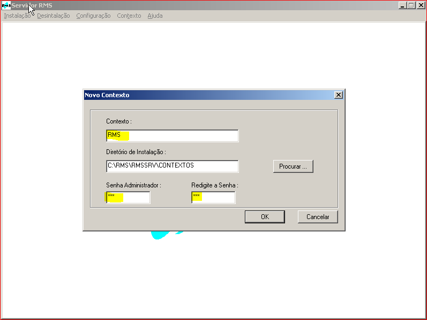Screen dimensions: 427x320
Task: Click the 'Senha Administrador :' label
Action: (134, 185)
